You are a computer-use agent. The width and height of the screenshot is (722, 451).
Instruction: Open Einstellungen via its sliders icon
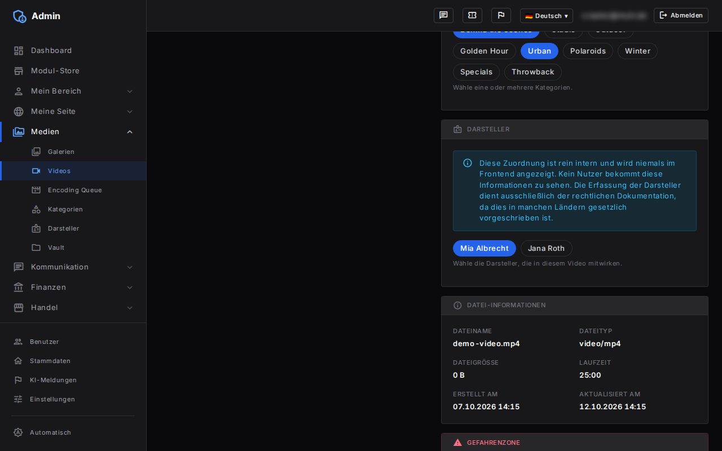click(18, 399)
